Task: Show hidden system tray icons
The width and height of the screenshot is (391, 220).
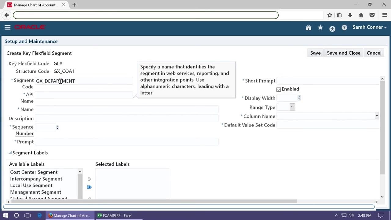Action: 337,215
